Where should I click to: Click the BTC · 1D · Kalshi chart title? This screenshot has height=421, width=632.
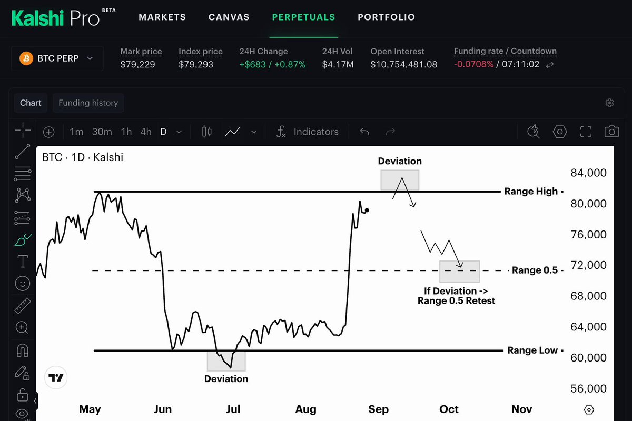(83, 157)
